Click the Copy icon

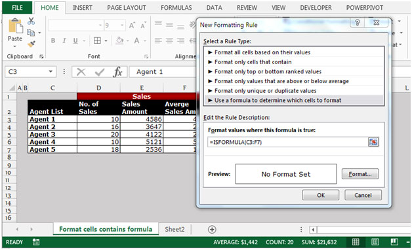tap(31, 33)
